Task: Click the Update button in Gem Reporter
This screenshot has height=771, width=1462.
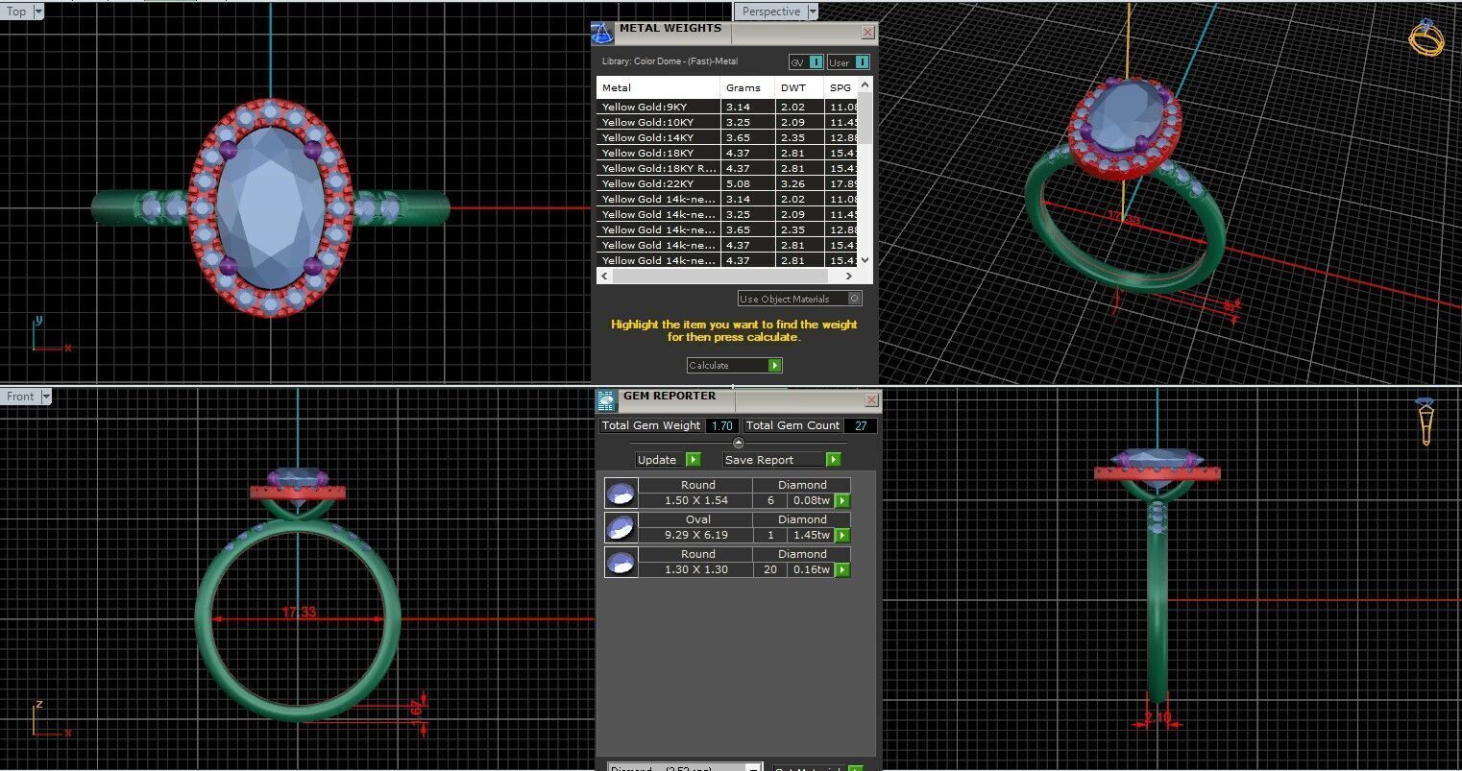Action: (668, 460)
